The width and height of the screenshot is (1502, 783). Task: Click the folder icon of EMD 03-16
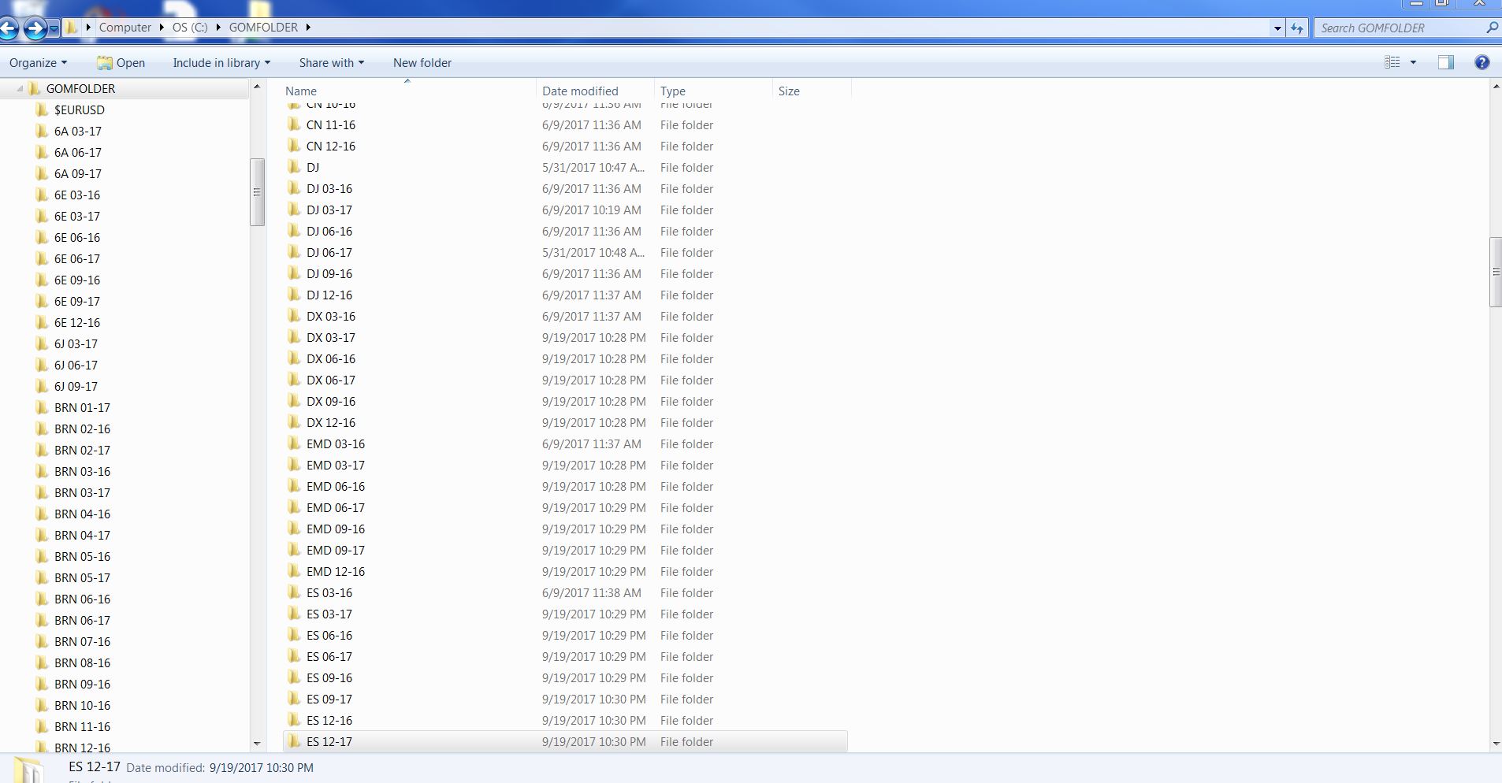[x=293, y=443]
